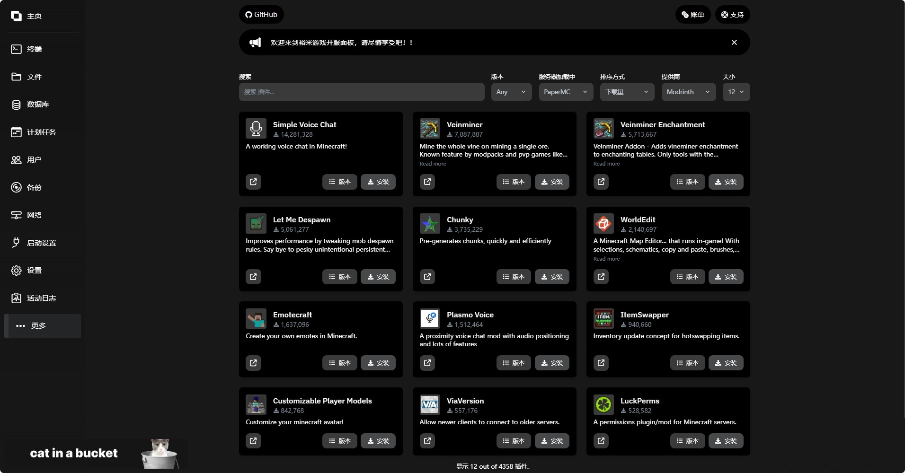Dismiss the welcome announcement banner
The height and width of the screenshot is (473, 905).
(734, 43)
